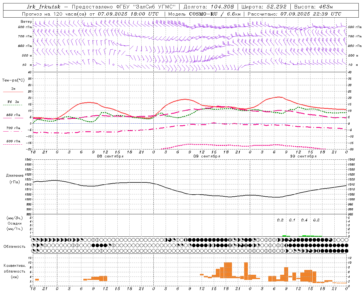The width and height of the screenshot is (363, 291).
Task: Click the 'Долгота: 104.308' longitude value
Action: tap(209, 7)
